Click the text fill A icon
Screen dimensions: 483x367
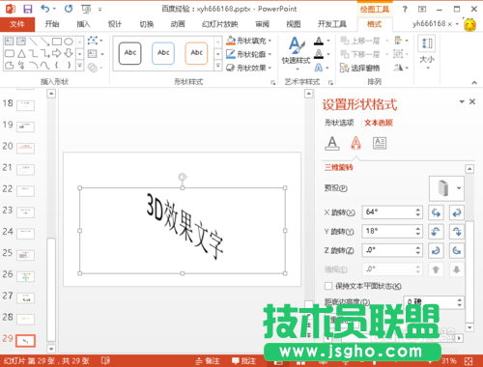pyautogui.click(x=319, y=41)
